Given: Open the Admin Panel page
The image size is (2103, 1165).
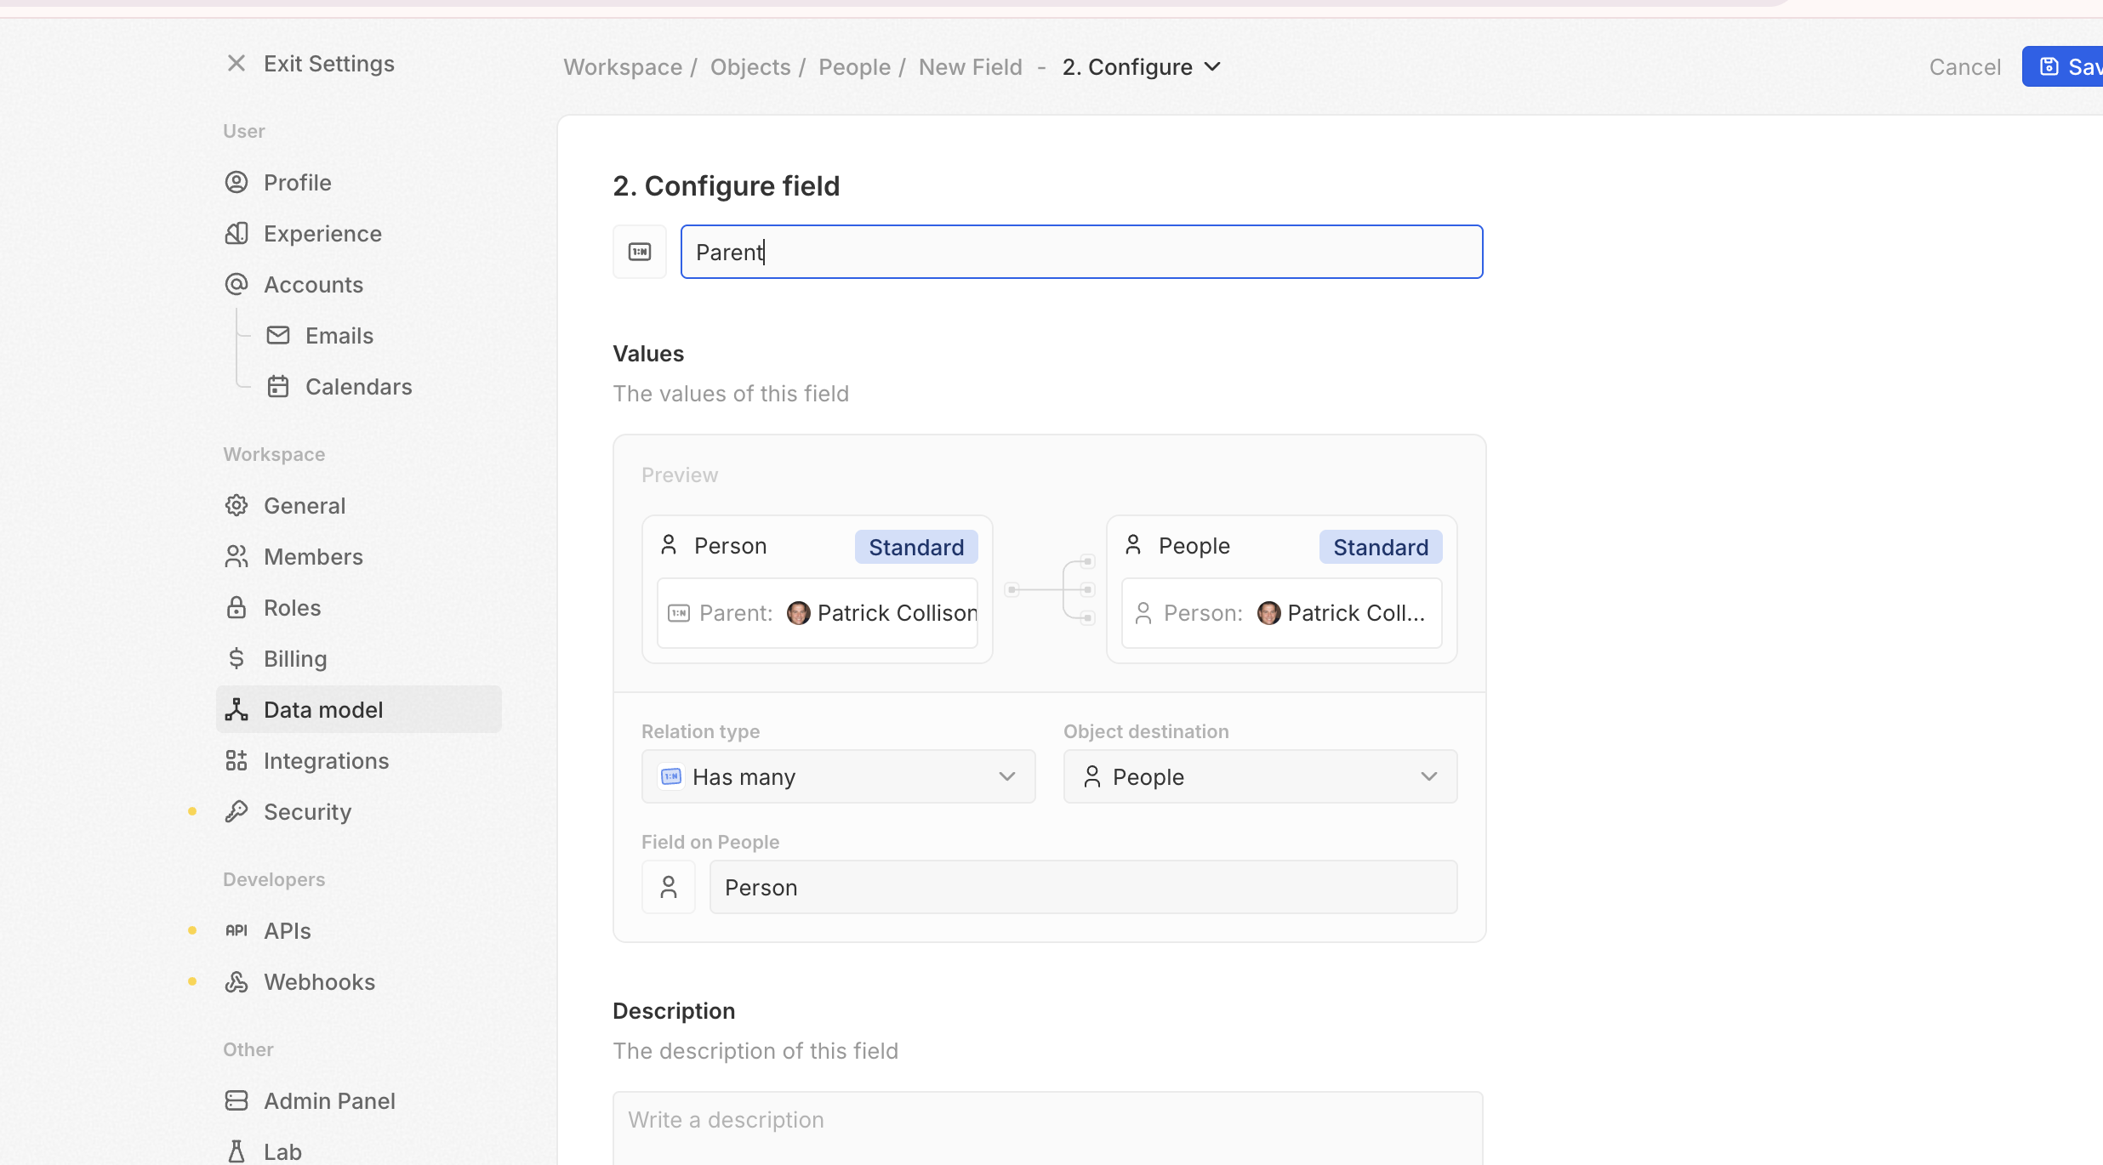Looking at the screenshot, I should [359, 1101].
